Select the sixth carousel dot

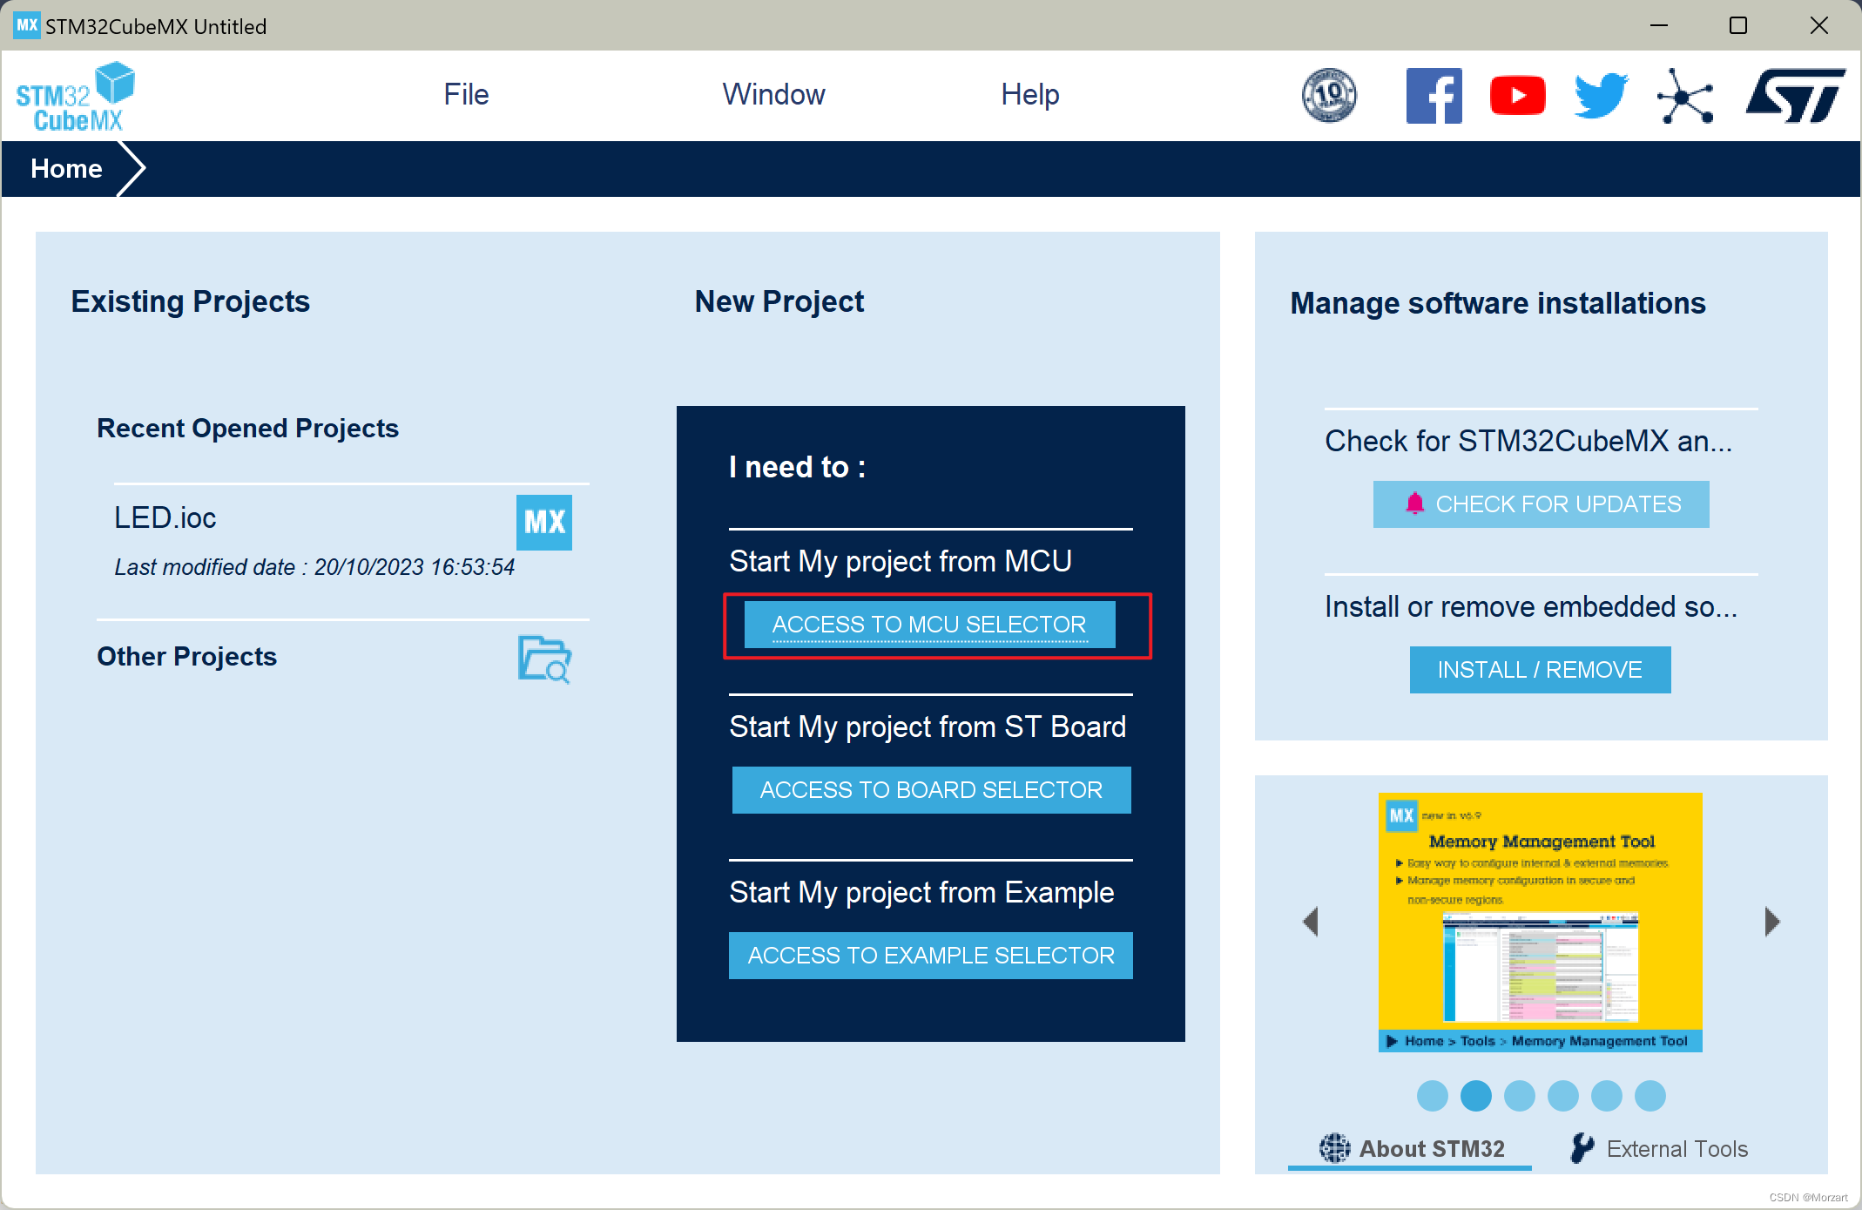pyautogui.click(x=1649, y=1096)
